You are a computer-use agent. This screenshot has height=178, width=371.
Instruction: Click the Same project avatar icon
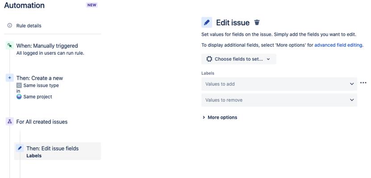19,97
